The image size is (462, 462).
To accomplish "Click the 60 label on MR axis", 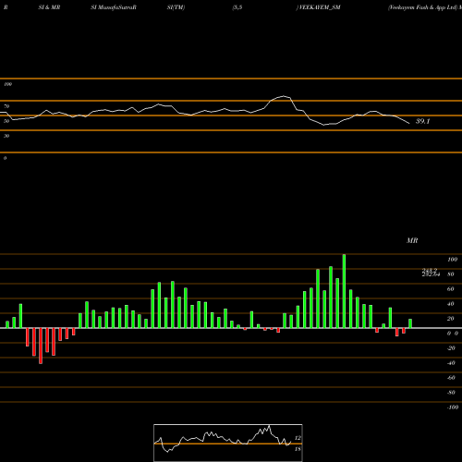I will point(451,289).
